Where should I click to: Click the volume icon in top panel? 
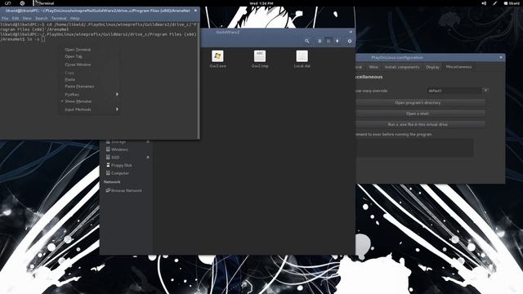[484, 3]
